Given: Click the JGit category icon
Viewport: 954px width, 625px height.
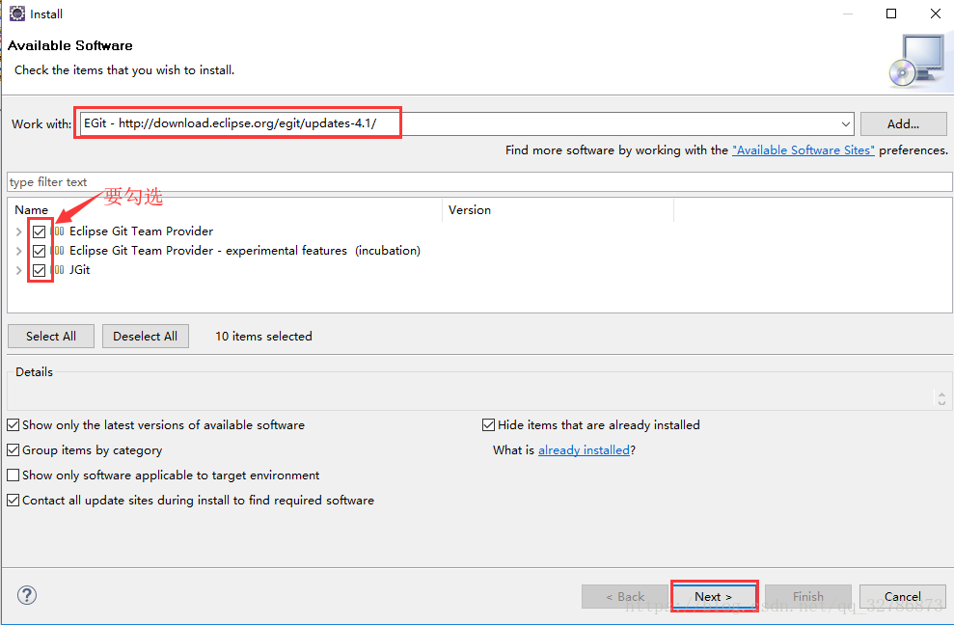Looking at the screenshot, I should click(x=59, y=270).
